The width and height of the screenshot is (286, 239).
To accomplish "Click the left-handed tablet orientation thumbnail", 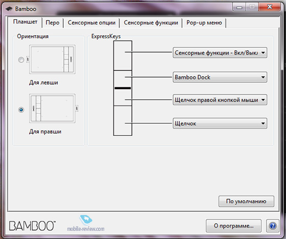I will [52, 59].
